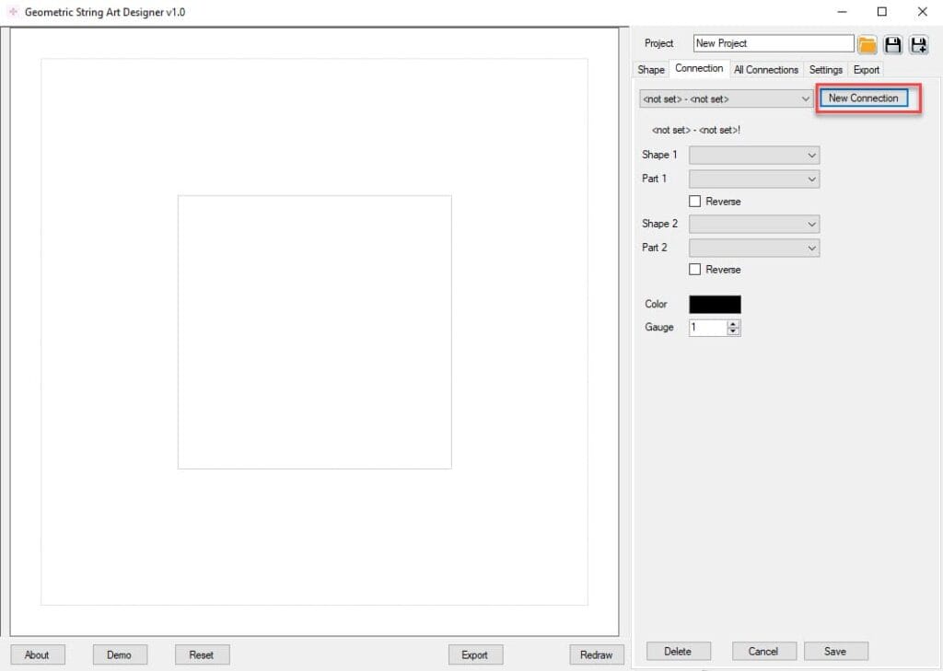Screen dimensions: 943x671
Task: Delete the current connection
Action: (x=677, y=651)
